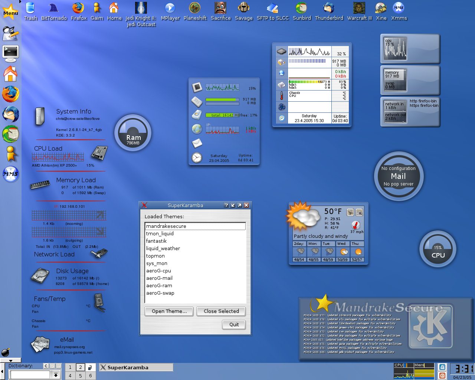This screenshot has height=380, width=475.
Task: Select aeroG-cpu theme entry
Action: point(195,271)
